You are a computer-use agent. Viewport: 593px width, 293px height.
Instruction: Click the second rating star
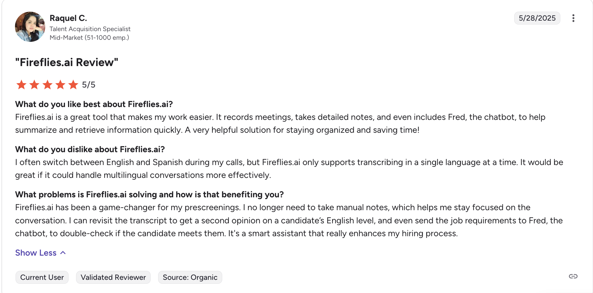[x=34, y=85]
